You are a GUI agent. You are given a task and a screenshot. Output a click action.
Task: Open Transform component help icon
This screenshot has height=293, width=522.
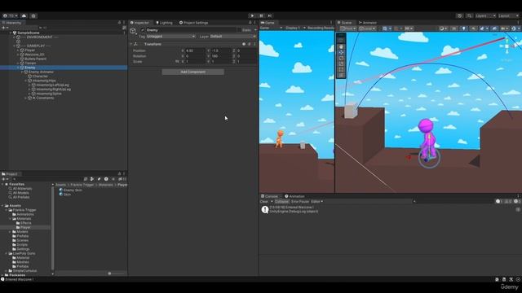pyautogui.click(x=244, y=44)
